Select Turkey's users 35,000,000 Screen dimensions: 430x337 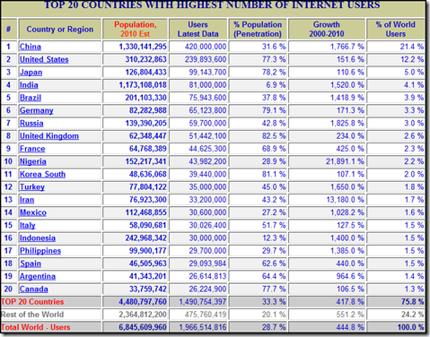[x=207, y=187]
